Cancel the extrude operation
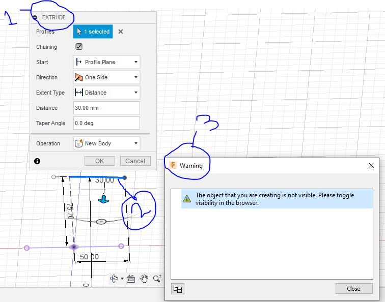 coord(135,161)
